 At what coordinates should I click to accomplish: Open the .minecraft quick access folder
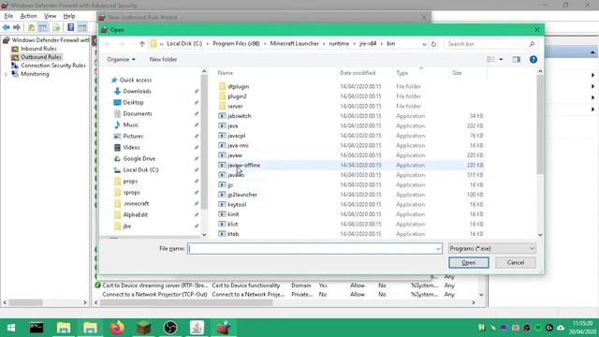136,204
